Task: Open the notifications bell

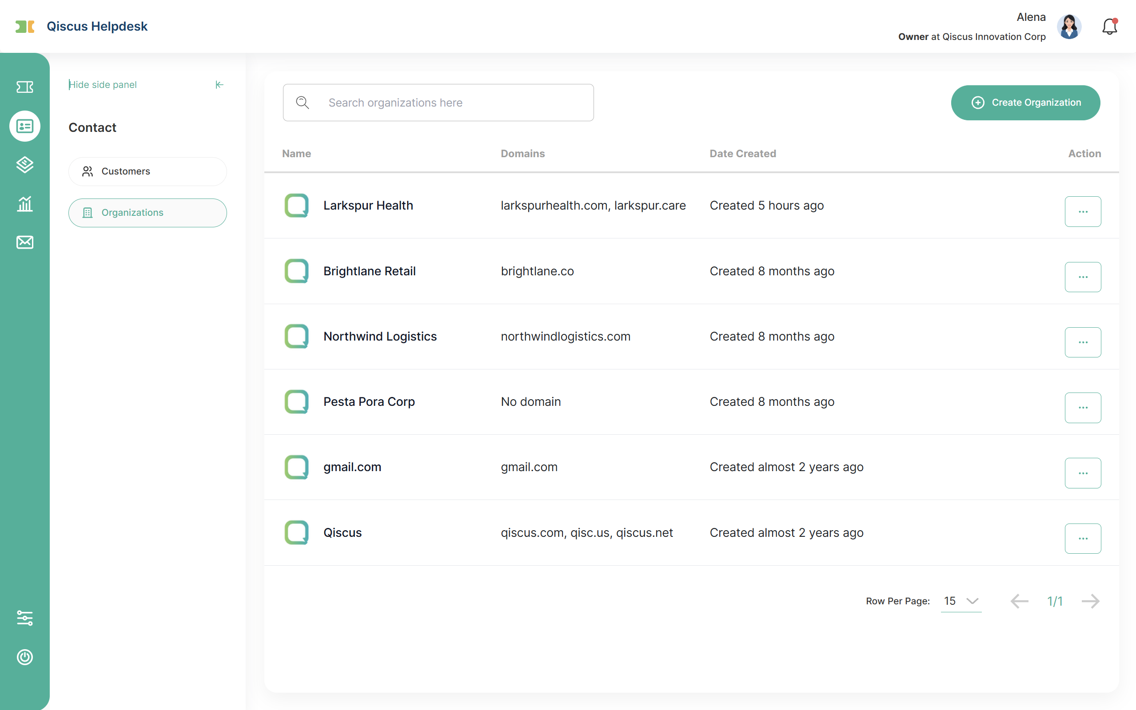Action: pos(1110,26)
